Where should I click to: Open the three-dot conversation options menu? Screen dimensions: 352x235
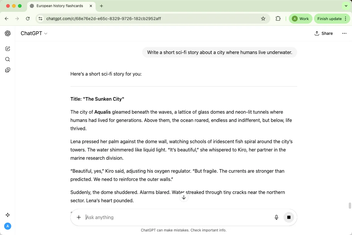tap(344, 33)
